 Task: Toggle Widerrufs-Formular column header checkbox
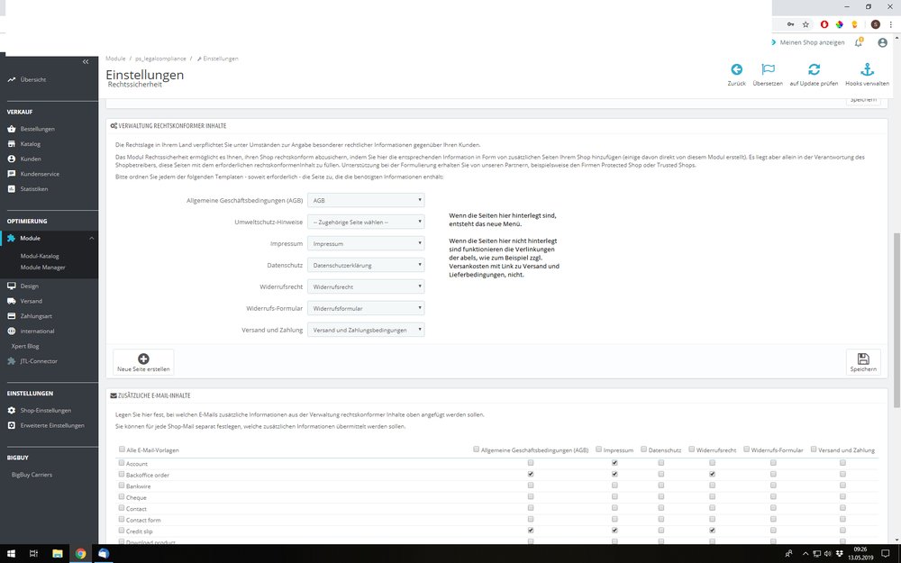pos(746,449)
